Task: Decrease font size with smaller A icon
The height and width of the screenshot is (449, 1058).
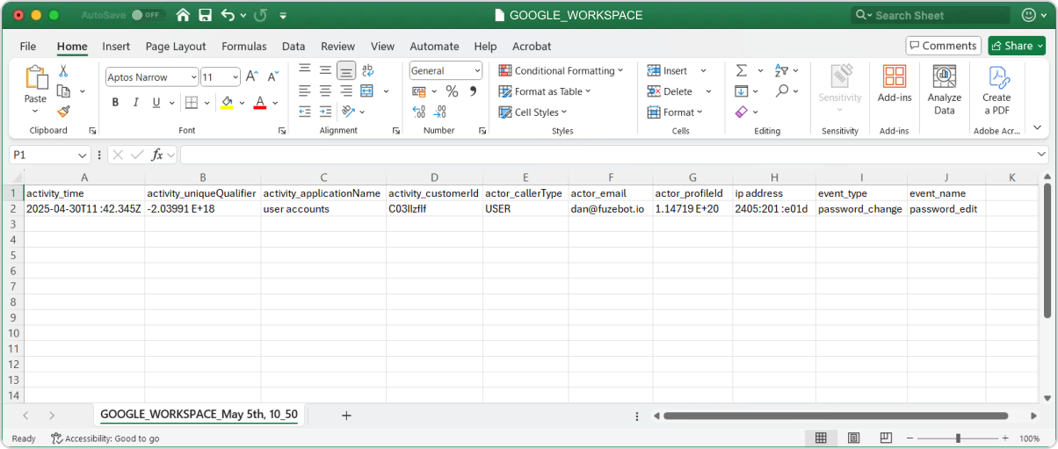Action: point(272,76)
